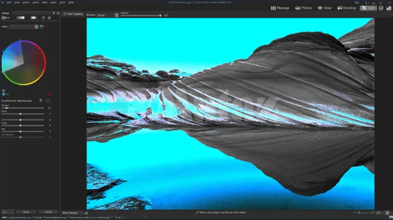Switch to Photos mode
This screenshot has width=393, height=220.
click(x=303, y=8)
